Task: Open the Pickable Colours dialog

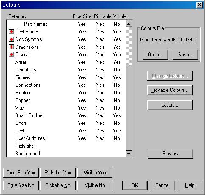Action: pyautogui.click(x=170, y=90)
